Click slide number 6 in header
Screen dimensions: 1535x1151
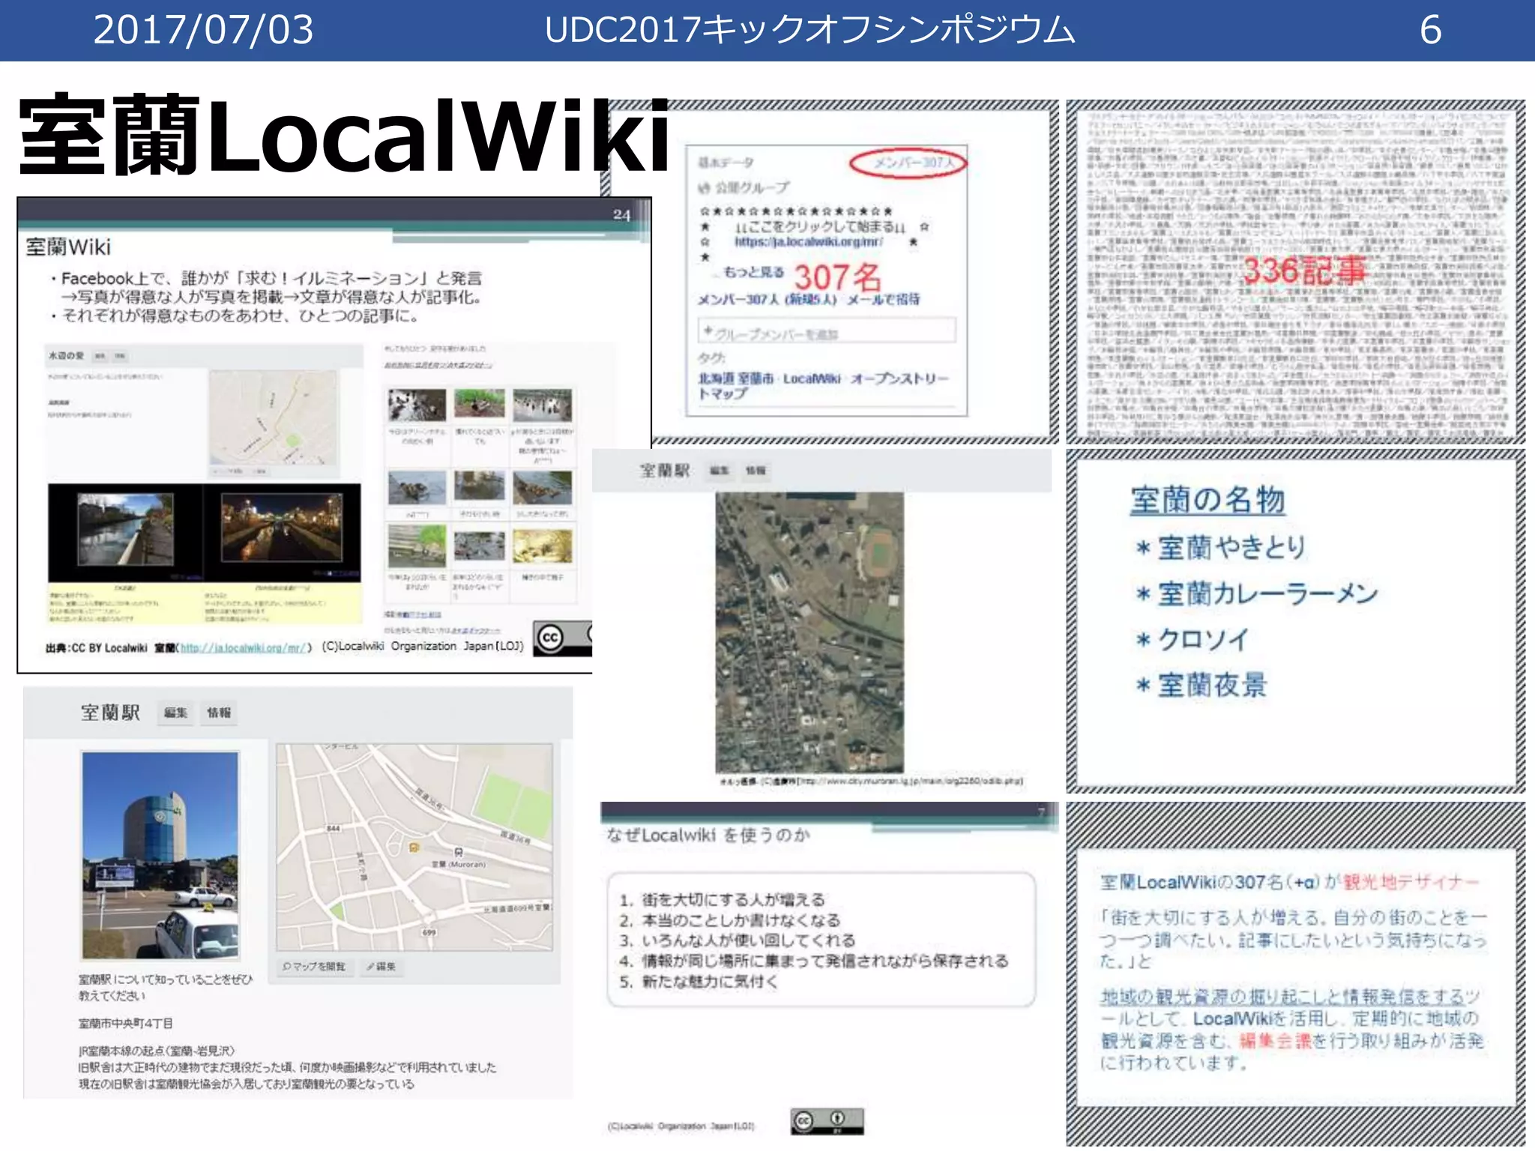1430,30
